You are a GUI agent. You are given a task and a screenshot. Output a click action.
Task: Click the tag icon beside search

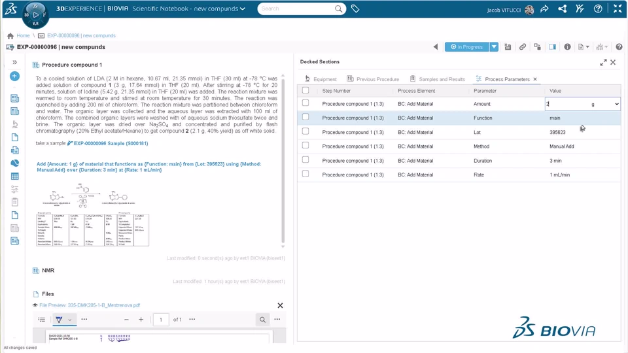click(355, 8)
